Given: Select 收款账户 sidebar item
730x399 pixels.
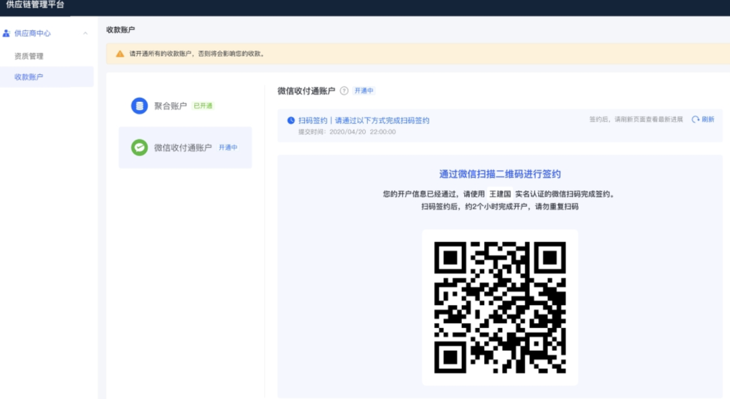Looking at the screenshot, I should [47, 77].
